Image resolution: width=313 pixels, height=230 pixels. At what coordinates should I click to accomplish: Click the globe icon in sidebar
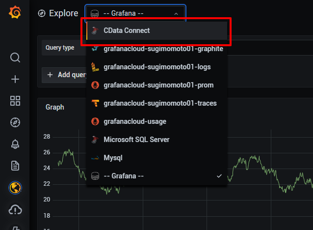click(x=15, y=188)
